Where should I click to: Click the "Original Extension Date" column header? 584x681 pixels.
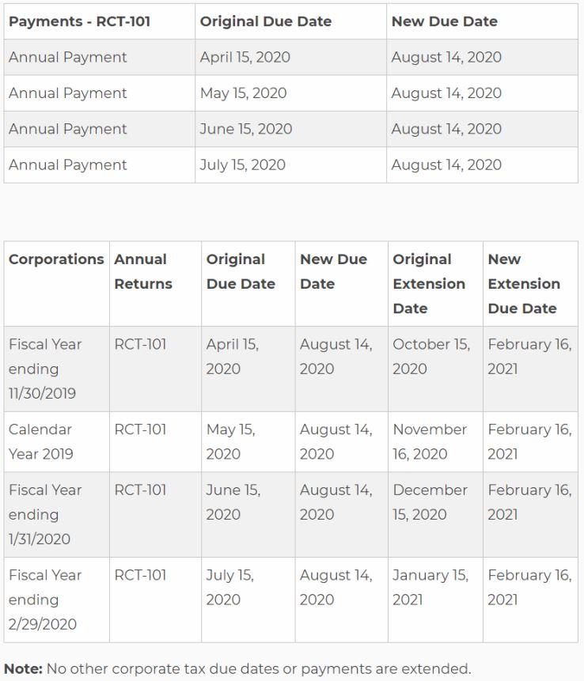pos(429,283)
